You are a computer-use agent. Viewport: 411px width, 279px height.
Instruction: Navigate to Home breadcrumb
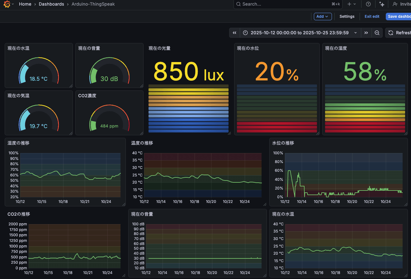point(25,4)
